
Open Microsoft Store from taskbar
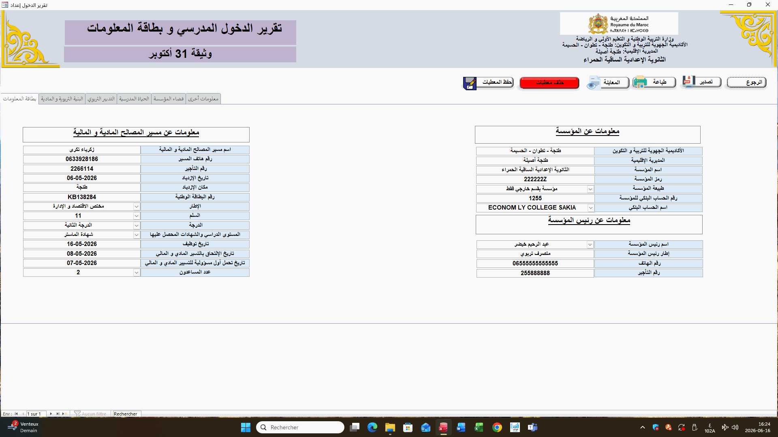click(x=408, y=427)
